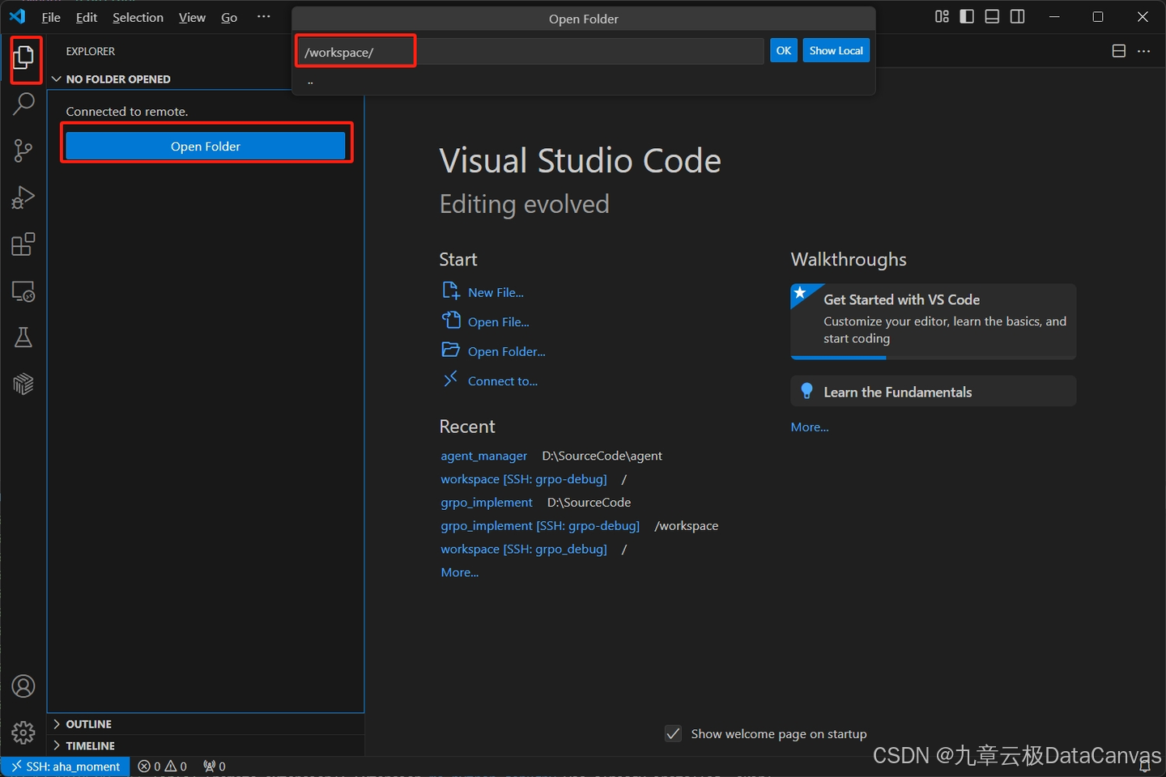
Task: Open Get Started with VS Code walkthrough
Action: click(x=934, y=321)
